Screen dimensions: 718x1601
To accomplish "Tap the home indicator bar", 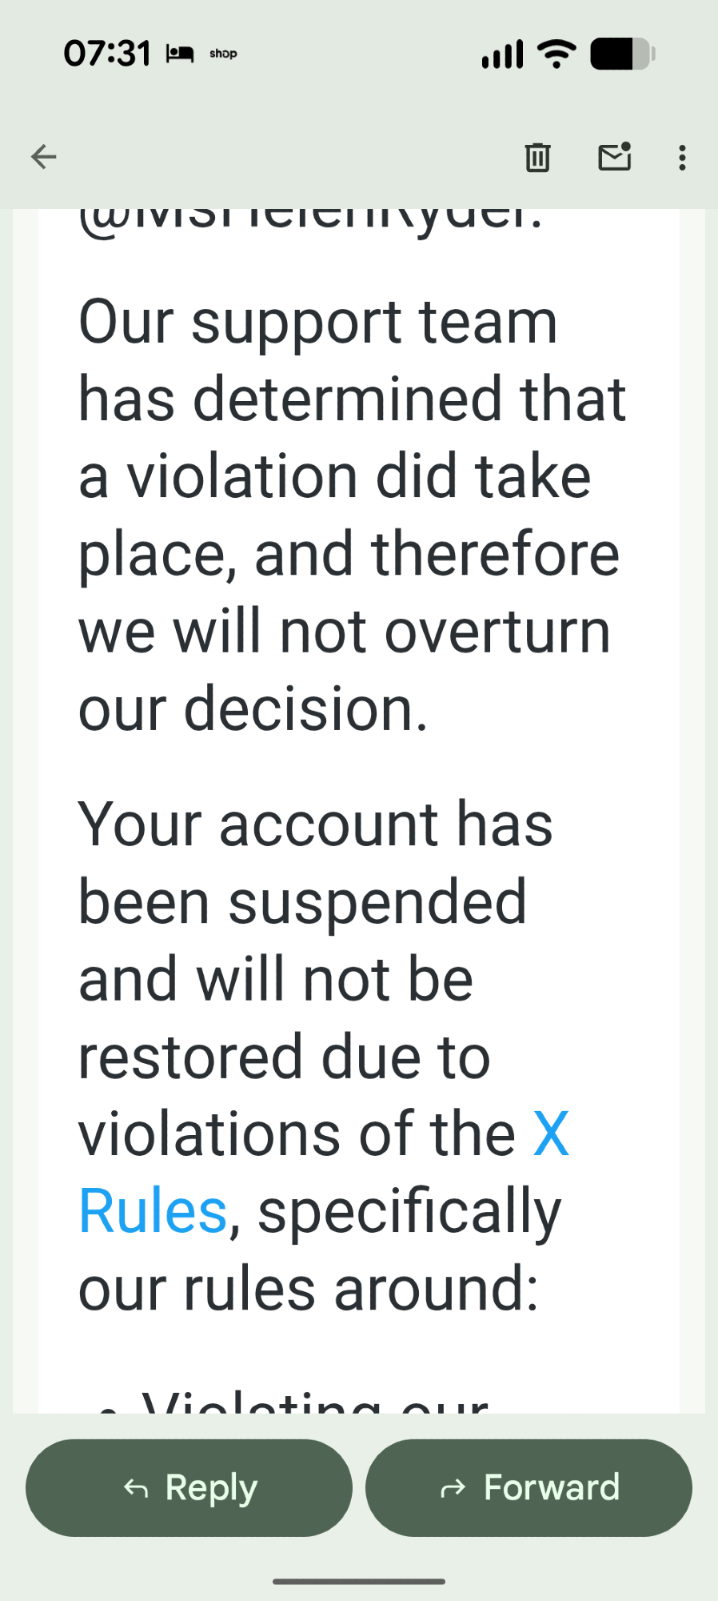I will (359, 1581).
